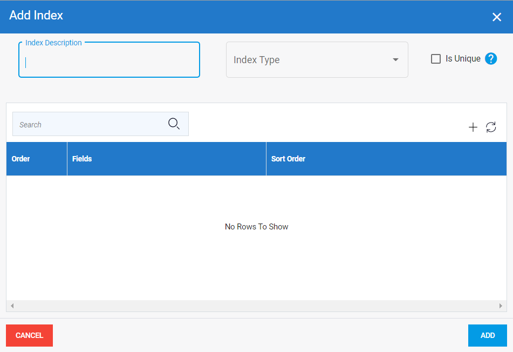The image size is (513, 352).
Task: Expand the Index Type dropdown arrow
Action: (395, 60)
